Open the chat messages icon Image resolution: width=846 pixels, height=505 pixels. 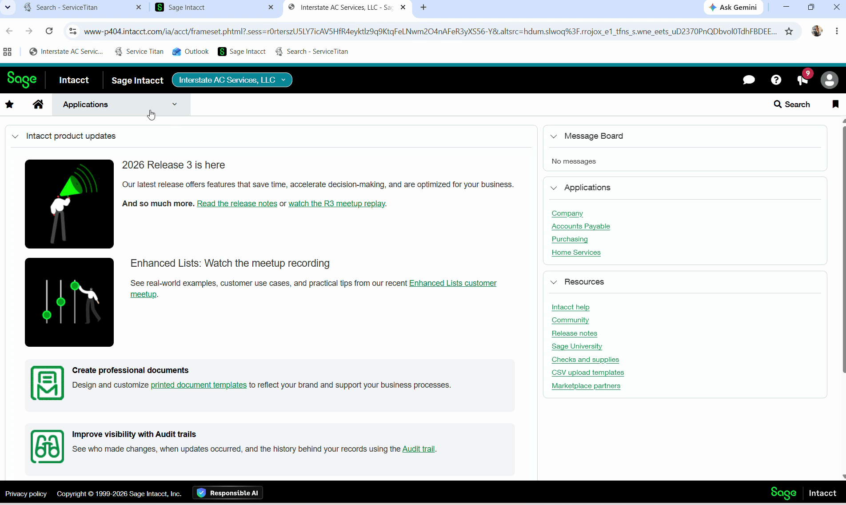[x=749, y=80]
